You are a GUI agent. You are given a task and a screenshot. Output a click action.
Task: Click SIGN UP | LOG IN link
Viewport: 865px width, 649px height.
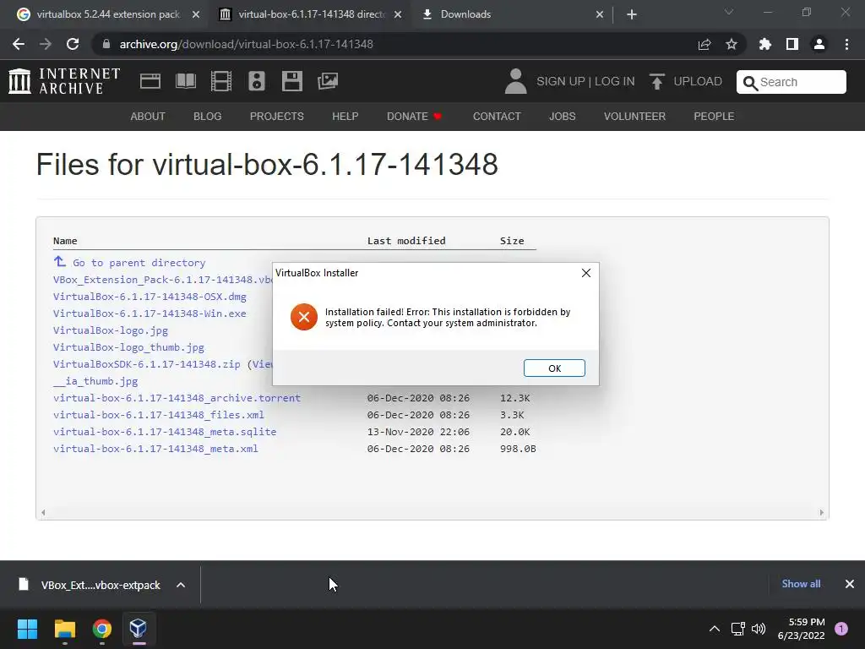coord(585,82)
